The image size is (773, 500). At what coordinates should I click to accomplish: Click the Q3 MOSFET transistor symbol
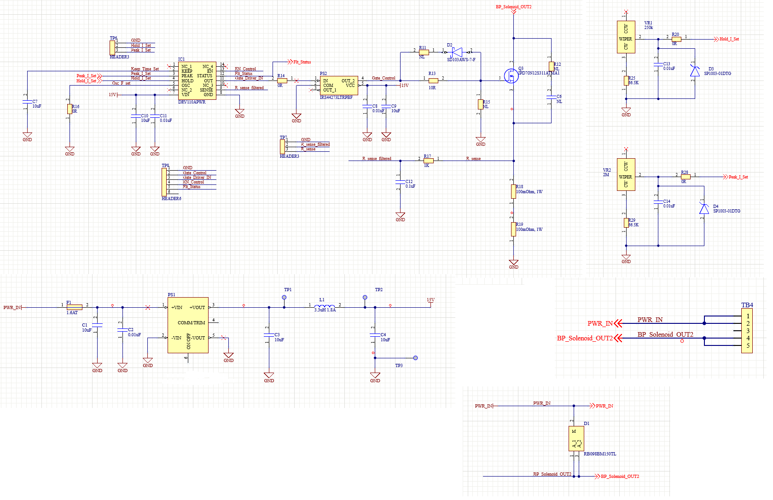511,75
